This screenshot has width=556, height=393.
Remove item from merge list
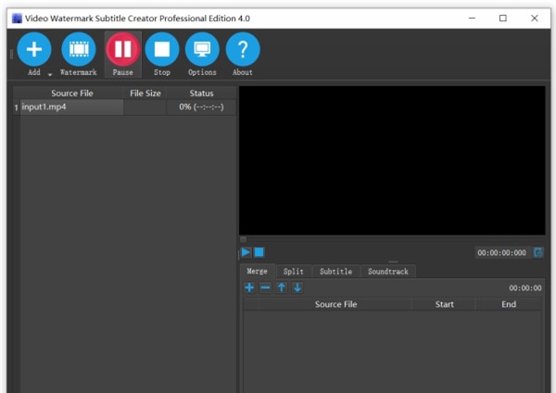[x=265, y=288]
